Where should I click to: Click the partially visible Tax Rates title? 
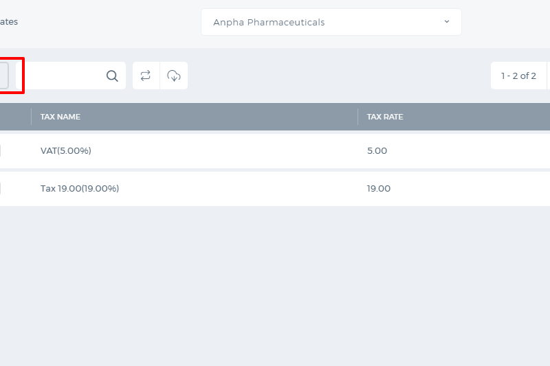click(x=9, y=22)
